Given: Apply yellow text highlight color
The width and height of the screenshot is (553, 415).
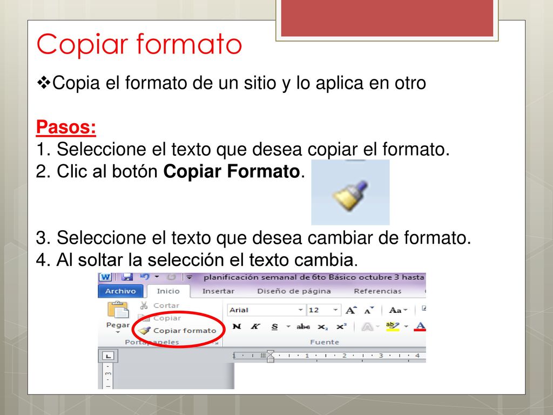Looking at the screenshot, I should (392, 326).
